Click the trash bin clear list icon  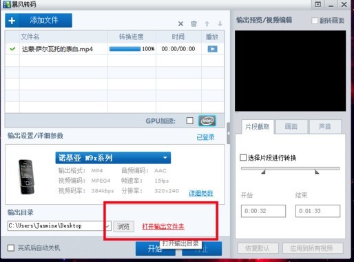point(194,23)
